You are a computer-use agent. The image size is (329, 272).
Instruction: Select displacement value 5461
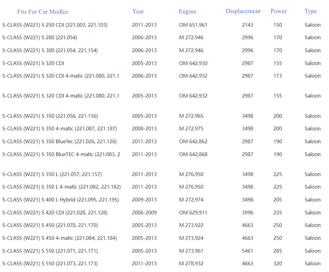click(x=247, y=251)
